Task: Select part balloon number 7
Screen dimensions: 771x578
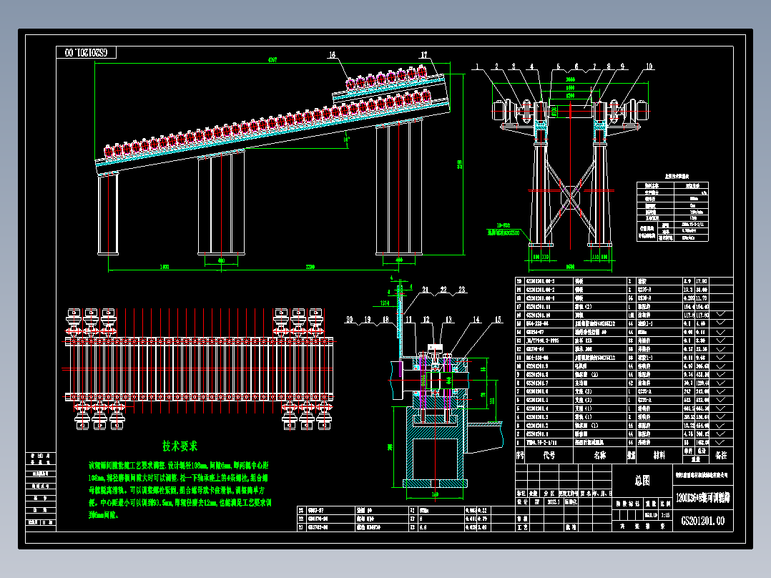Action: (x=594, y=67)
